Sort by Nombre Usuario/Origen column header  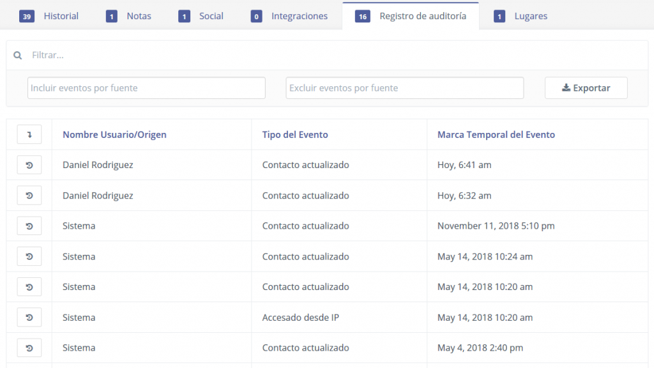pyautogui.click(x=114, y=135)
